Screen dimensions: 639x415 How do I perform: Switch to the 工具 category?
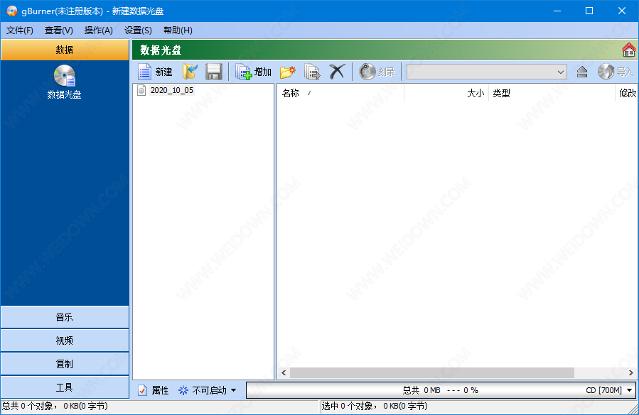65,387
